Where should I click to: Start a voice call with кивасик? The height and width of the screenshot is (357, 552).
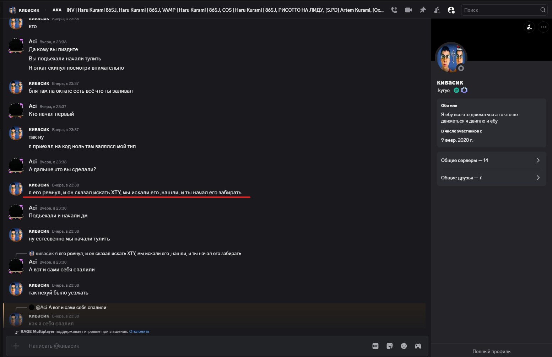tap(394, 10)
